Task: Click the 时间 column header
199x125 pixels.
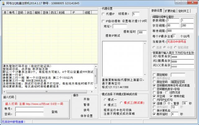Action: pyautogui.click(x=64, y=12)
